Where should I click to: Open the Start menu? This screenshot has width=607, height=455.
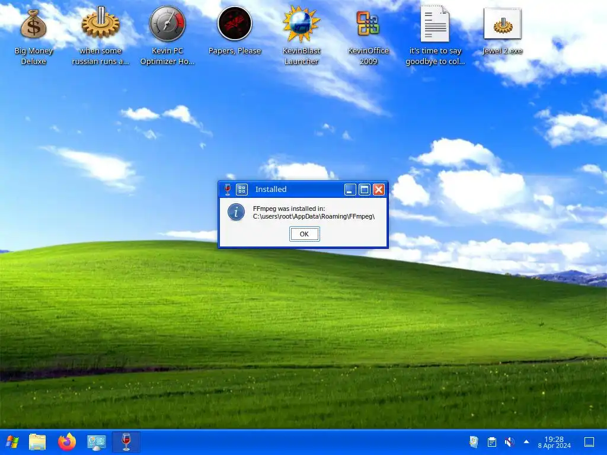[x=12, y=442]
